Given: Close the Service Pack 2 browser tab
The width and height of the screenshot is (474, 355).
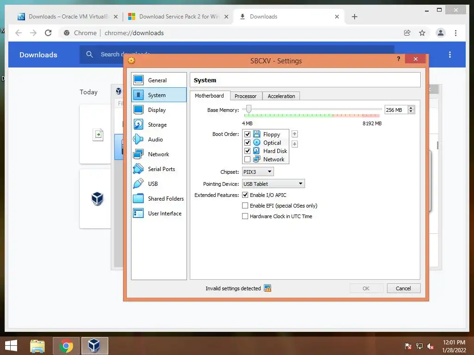Looking at the screenshot, I should coord(226,17).
